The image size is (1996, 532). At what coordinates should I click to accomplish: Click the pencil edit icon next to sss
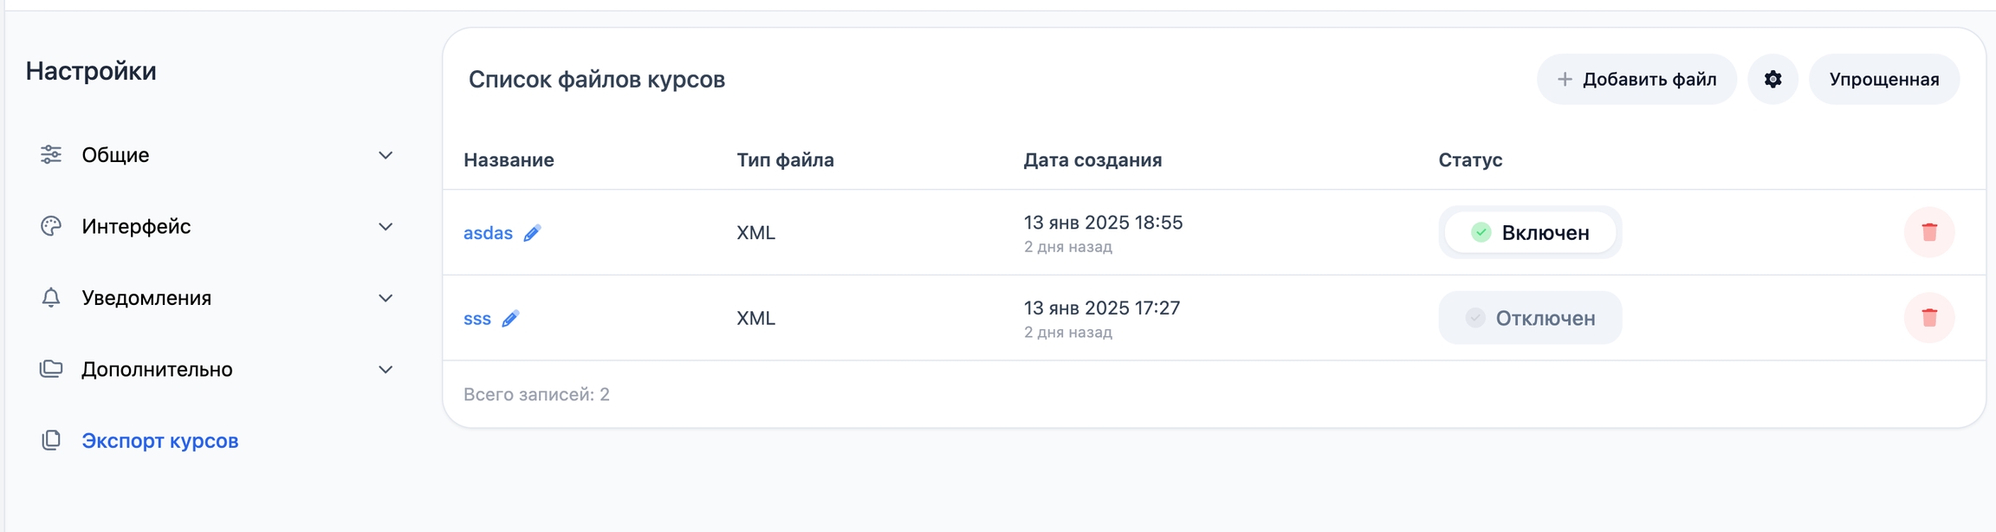click(x=510, y=319)
